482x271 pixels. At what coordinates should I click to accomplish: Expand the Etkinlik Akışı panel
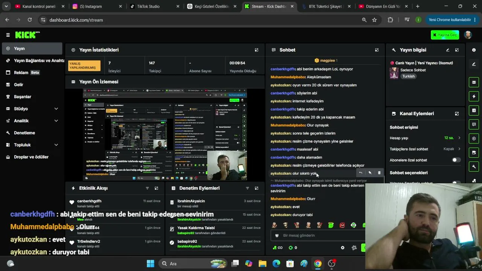point(156,188)
